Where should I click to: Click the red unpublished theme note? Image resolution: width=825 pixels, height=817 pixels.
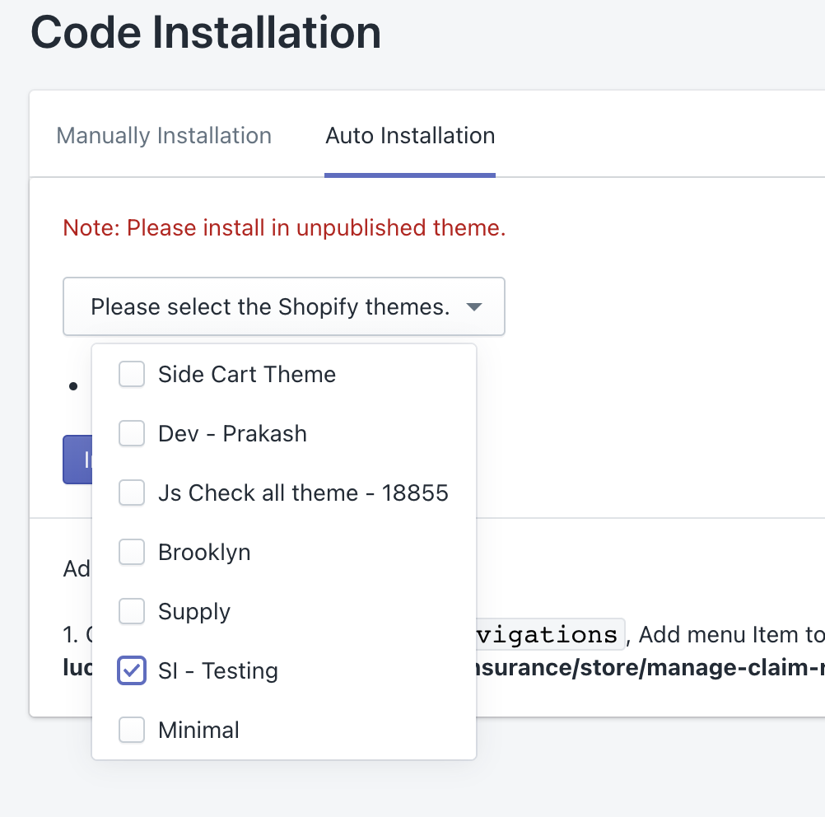[284, 228]
